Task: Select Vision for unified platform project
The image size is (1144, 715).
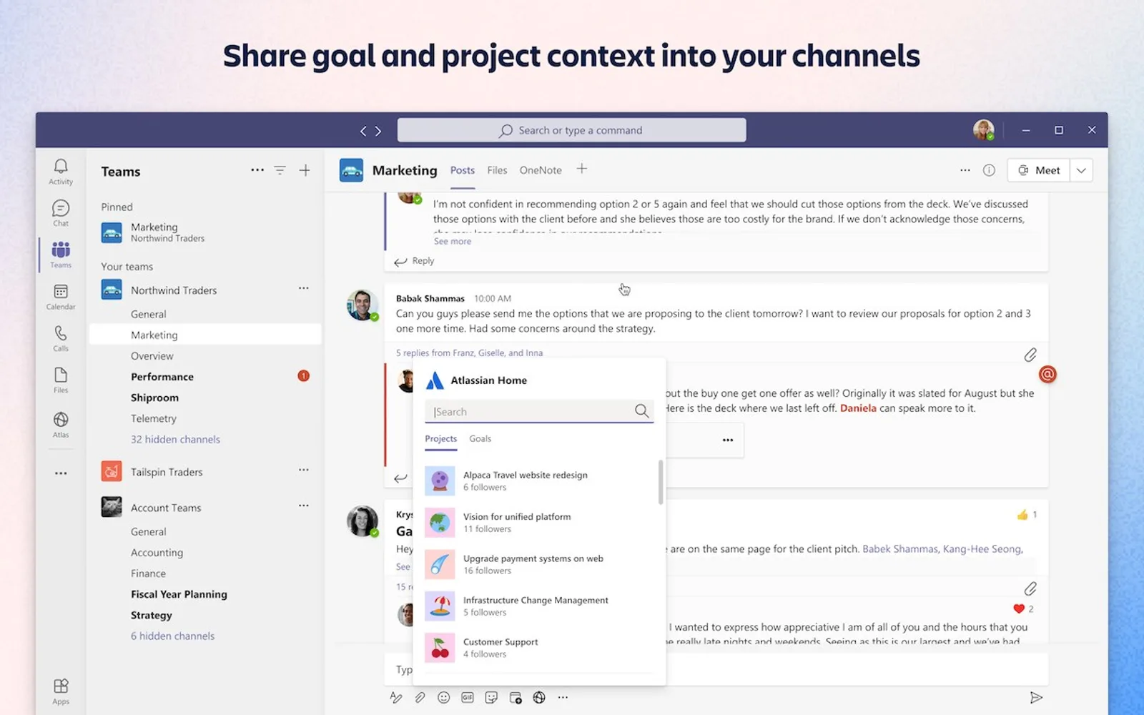Action: click(539, 523)
